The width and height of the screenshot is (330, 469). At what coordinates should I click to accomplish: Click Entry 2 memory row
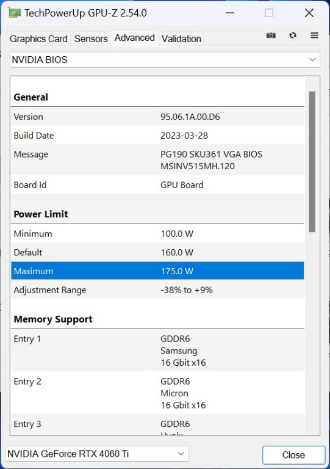tap(157, 393)
